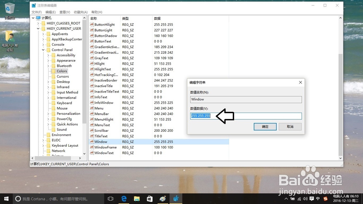Click the Scrollbar string value icon
363x204 pixels.
click(92, 130)
